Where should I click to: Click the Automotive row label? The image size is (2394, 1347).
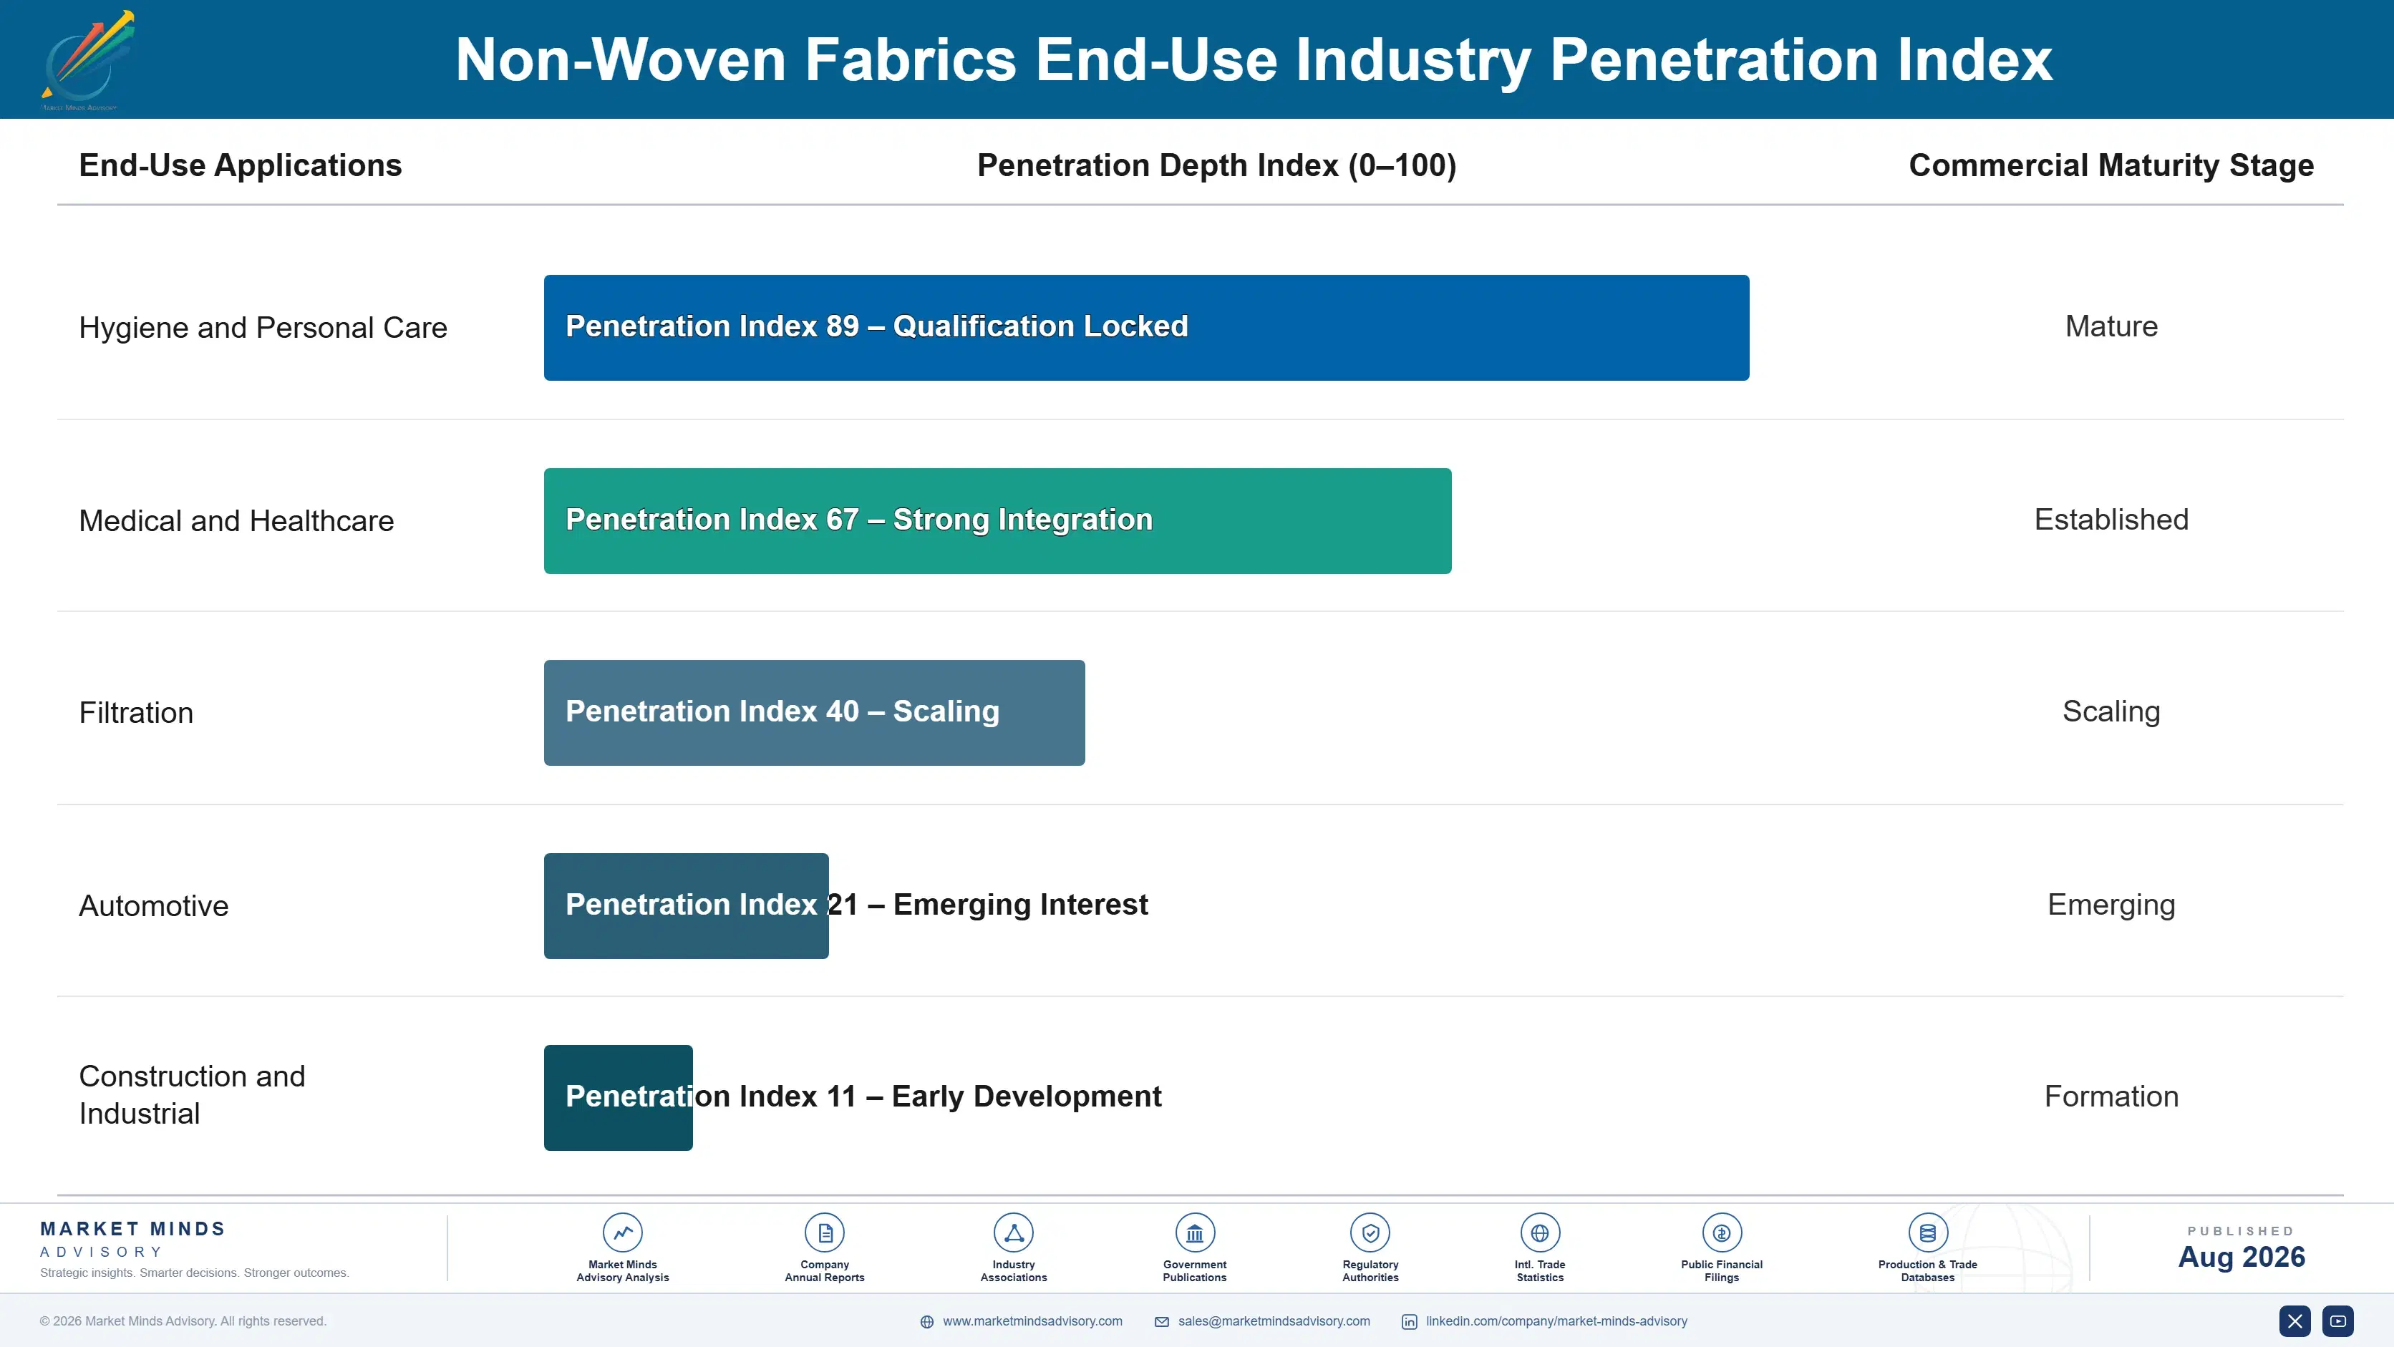point(153,905)
